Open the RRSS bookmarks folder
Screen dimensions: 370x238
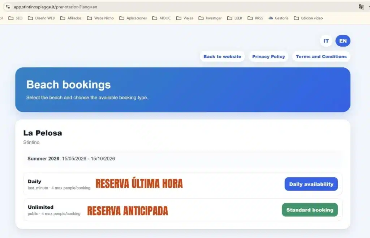tap(255, 18)
